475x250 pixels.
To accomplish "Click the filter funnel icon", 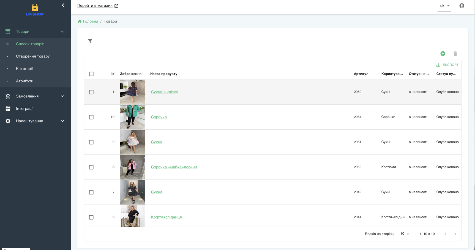I will [x=90, y=41].
